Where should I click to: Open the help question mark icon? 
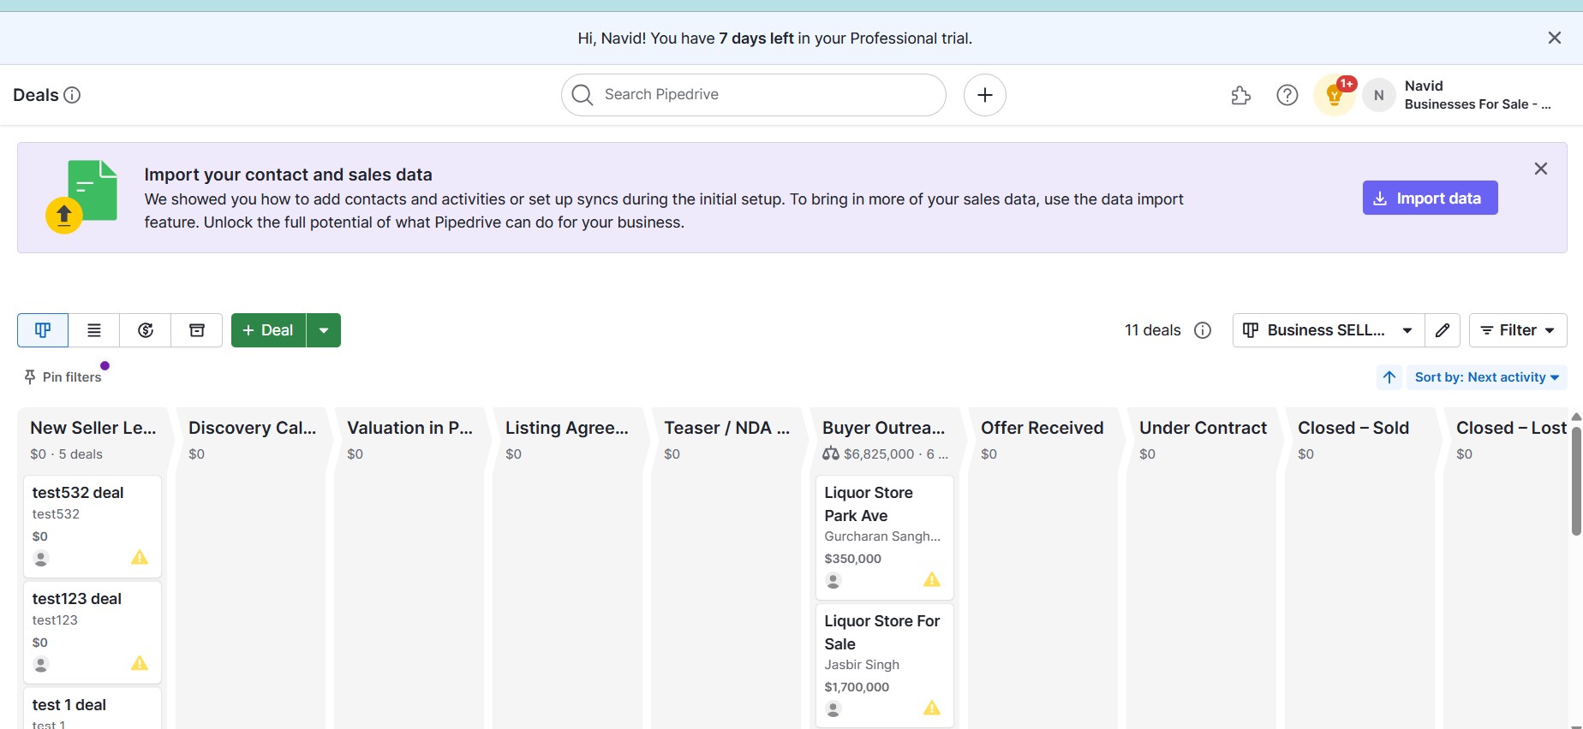[x=1287, y=95]
